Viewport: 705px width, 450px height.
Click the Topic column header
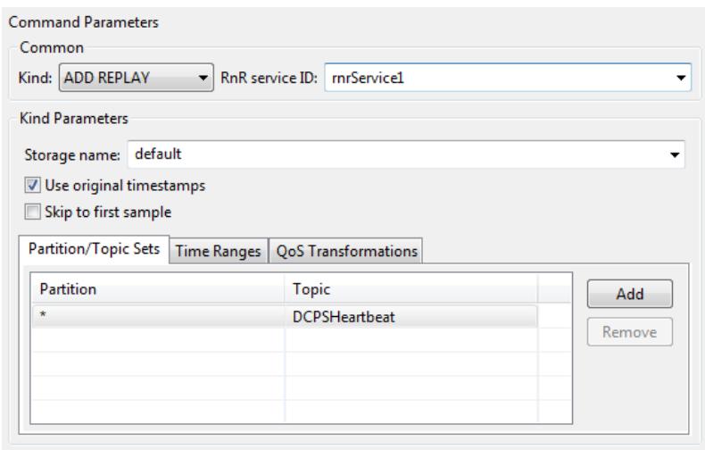click(411, 289)
